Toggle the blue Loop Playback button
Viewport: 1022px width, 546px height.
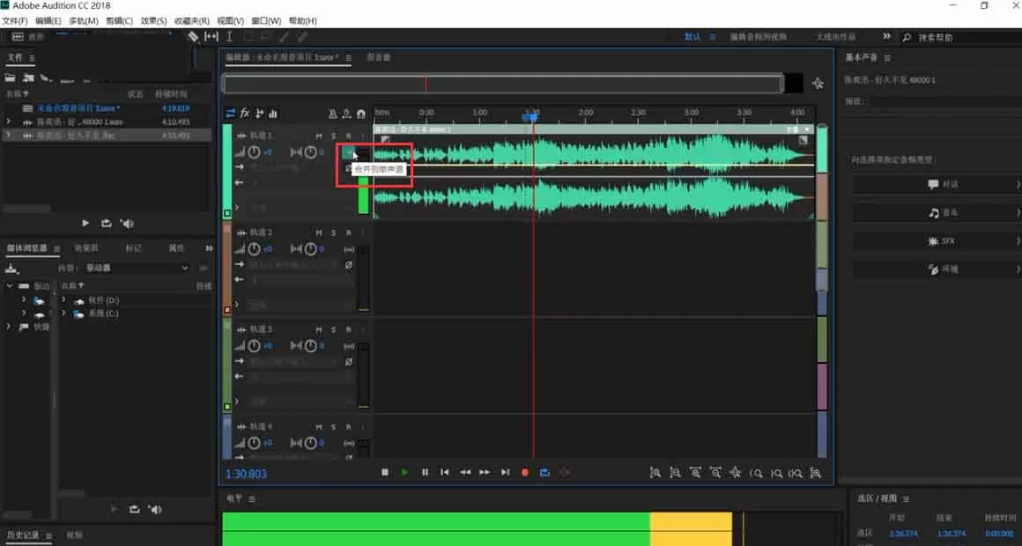[544, 472]
